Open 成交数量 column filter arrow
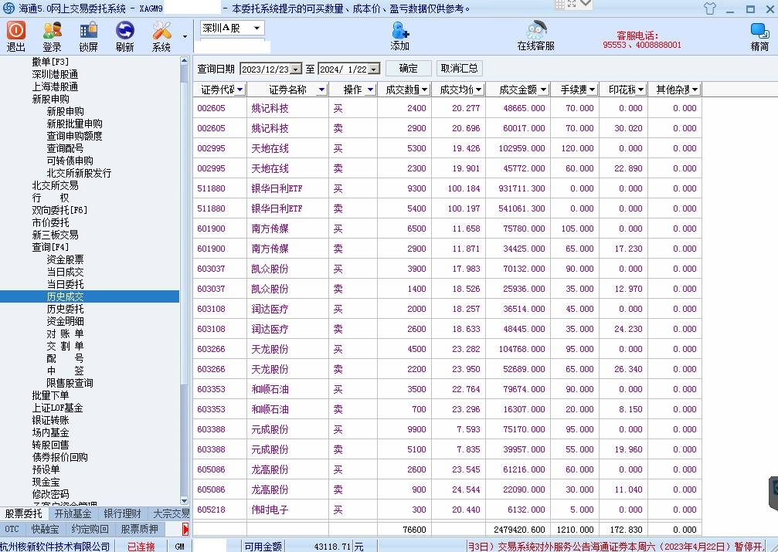Screen dimensions: 778x552 point(425,90)
